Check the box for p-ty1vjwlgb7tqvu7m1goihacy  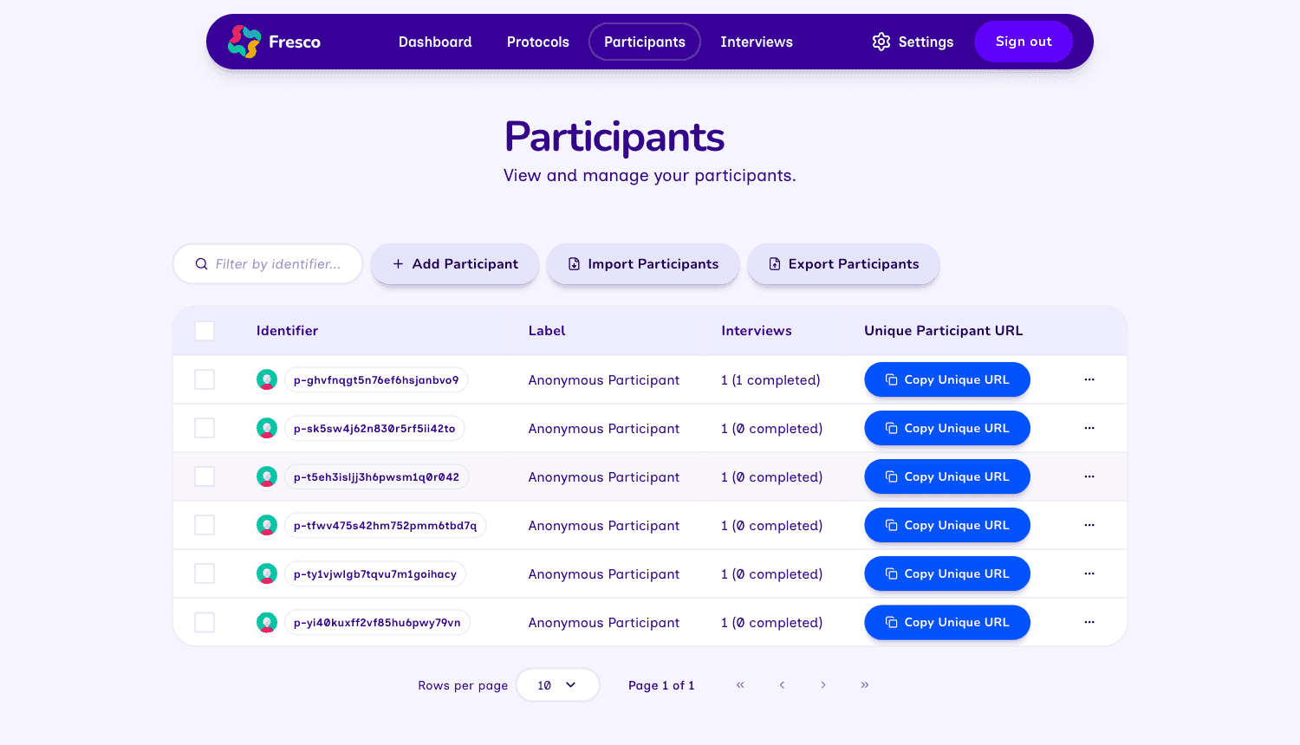[x=205, y=573]
